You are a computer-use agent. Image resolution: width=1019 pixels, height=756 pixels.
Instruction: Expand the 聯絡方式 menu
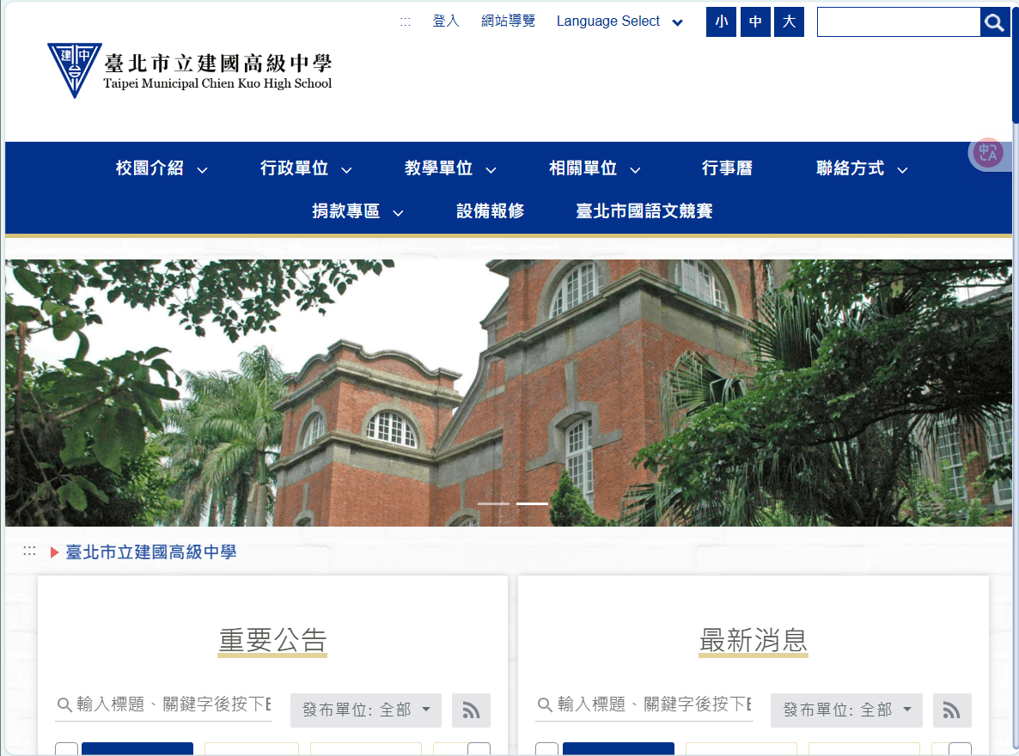[861, 168]
